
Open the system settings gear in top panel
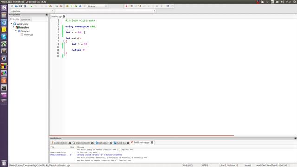[x=295, y=2]
